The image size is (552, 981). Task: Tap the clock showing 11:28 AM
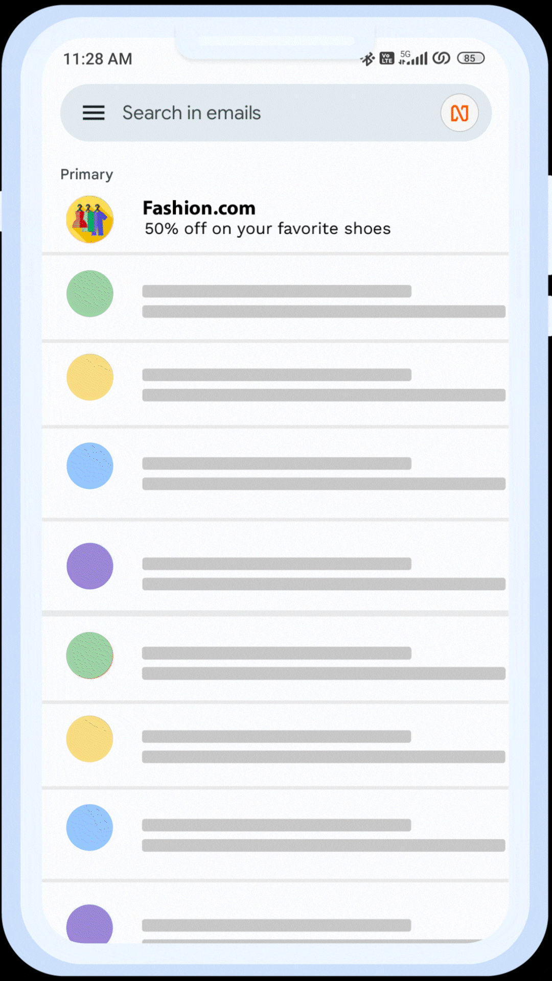pos(98,59)
